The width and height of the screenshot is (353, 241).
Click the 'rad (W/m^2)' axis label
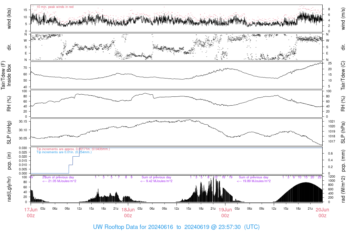click(x=343, y=189)
